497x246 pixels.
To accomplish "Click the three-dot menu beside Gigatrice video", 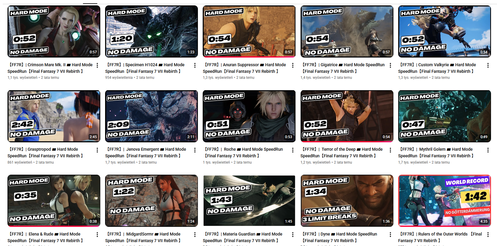I will (390, 65).
